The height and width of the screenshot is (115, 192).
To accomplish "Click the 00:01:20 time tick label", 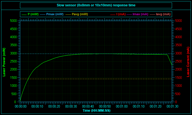I will click(x=155, y=106).
